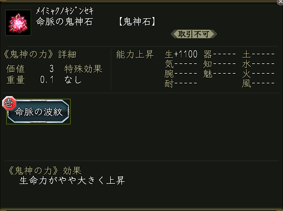Click the 器 stat entry
The image size is (283, 211).
[220, 55]
